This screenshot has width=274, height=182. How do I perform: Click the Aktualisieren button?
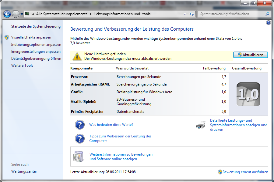(x=251, y=55)
